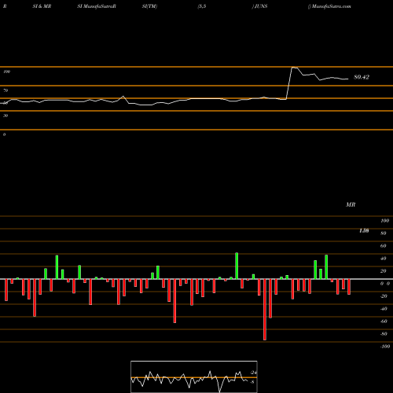Click the last red bar on the right
393x393 pixels.
pyautogui.click(x=349, y=287)
